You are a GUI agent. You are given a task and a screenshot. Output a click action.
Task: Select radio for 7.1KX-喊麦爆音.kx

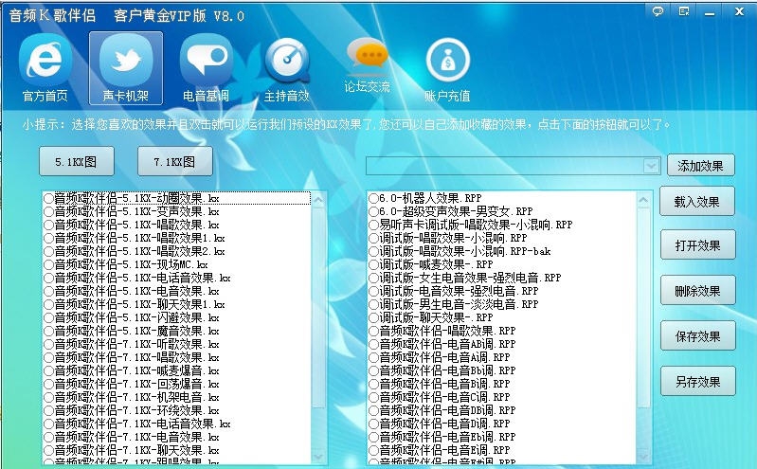point(48,371)
